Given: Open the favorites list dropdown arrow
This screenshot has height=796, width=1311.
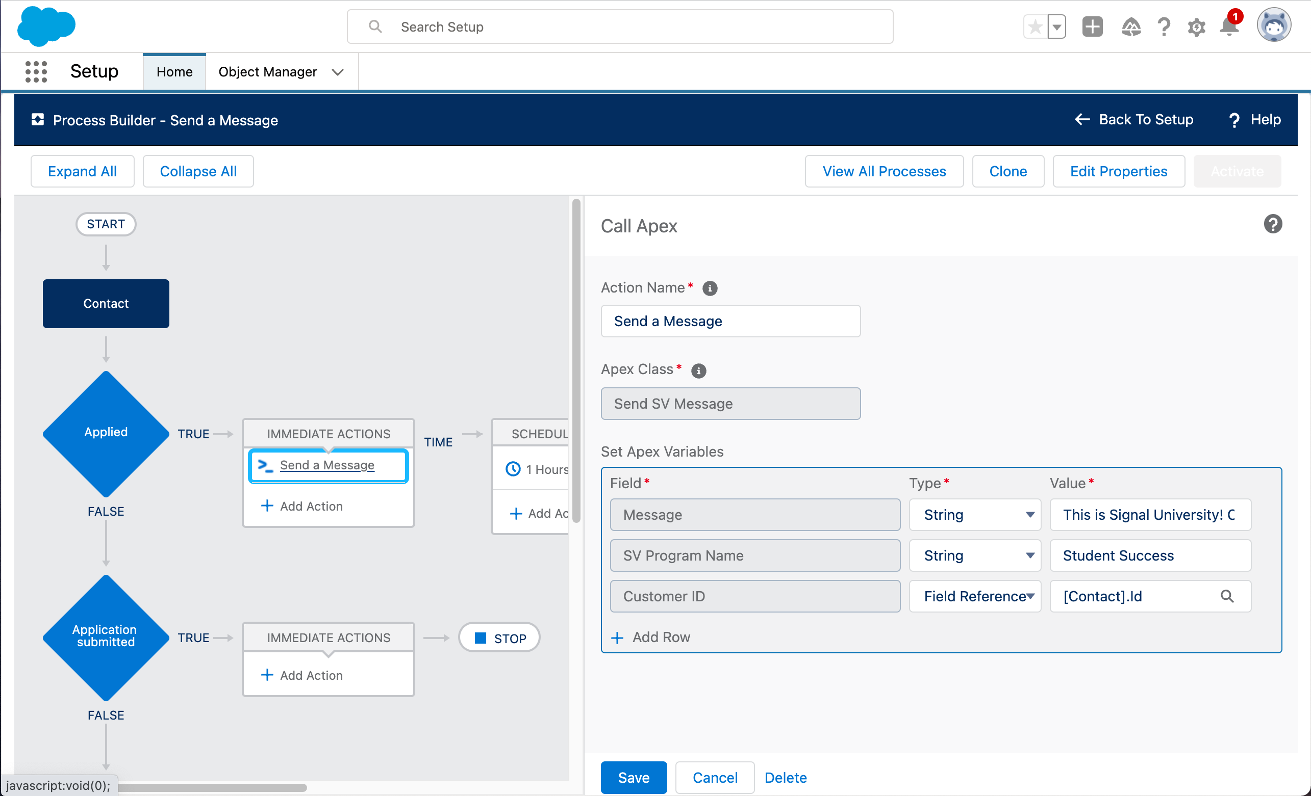Looking at the screenshot, I should click(1056, 26).
